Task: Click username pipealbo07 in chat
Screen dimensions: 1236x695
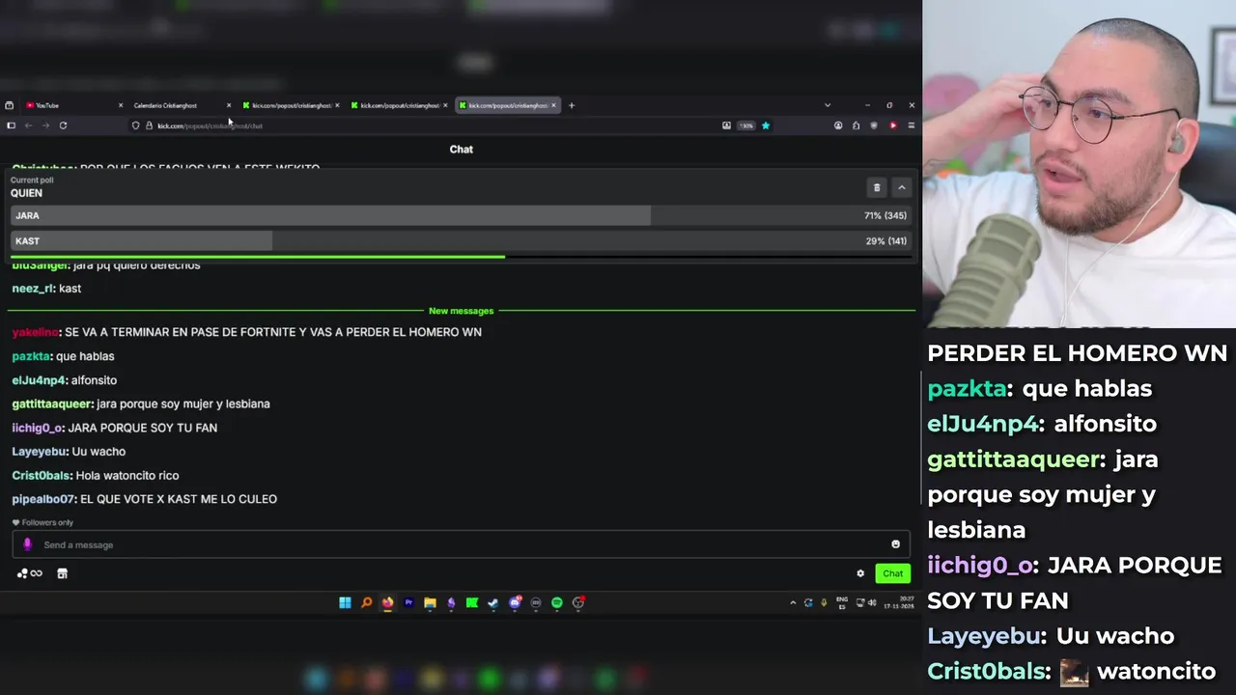Action: 43,499
